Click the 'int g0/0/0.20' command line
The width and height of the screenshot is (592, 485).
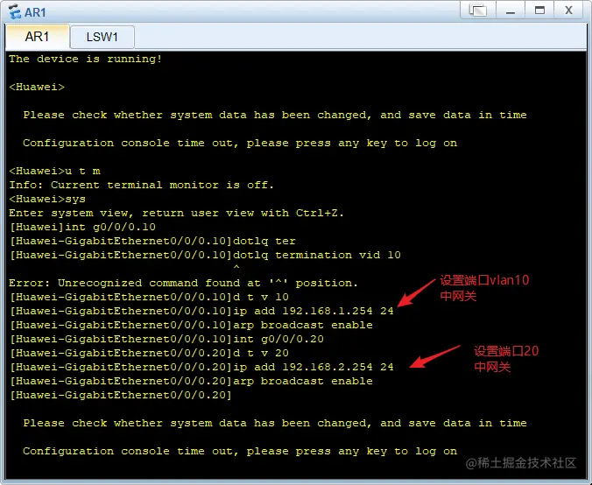(166, 339)
